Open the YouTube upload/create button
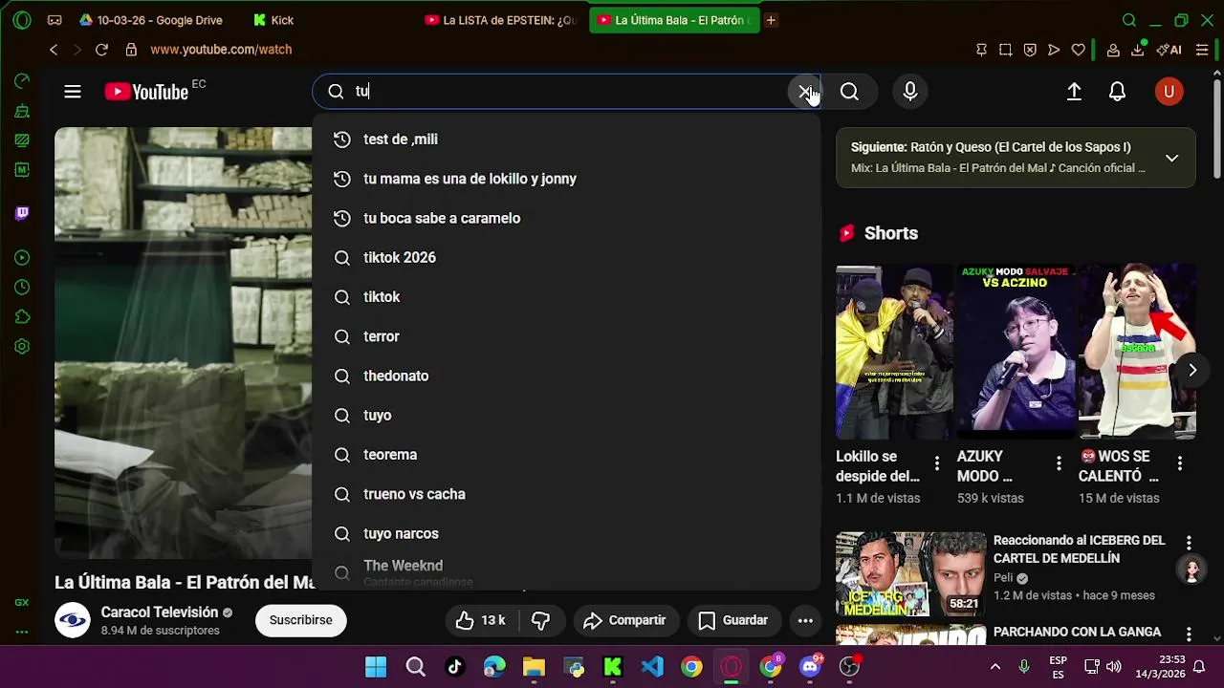Screen dimensions: 1224x688 click(1074, 92)
